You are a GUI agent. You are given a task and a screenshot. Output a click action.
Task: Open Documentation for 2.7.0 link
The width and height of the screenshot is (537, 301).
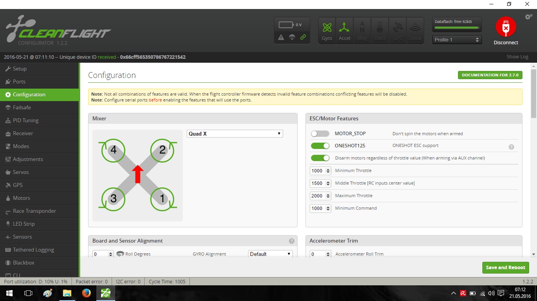click(x=490, y=75)
